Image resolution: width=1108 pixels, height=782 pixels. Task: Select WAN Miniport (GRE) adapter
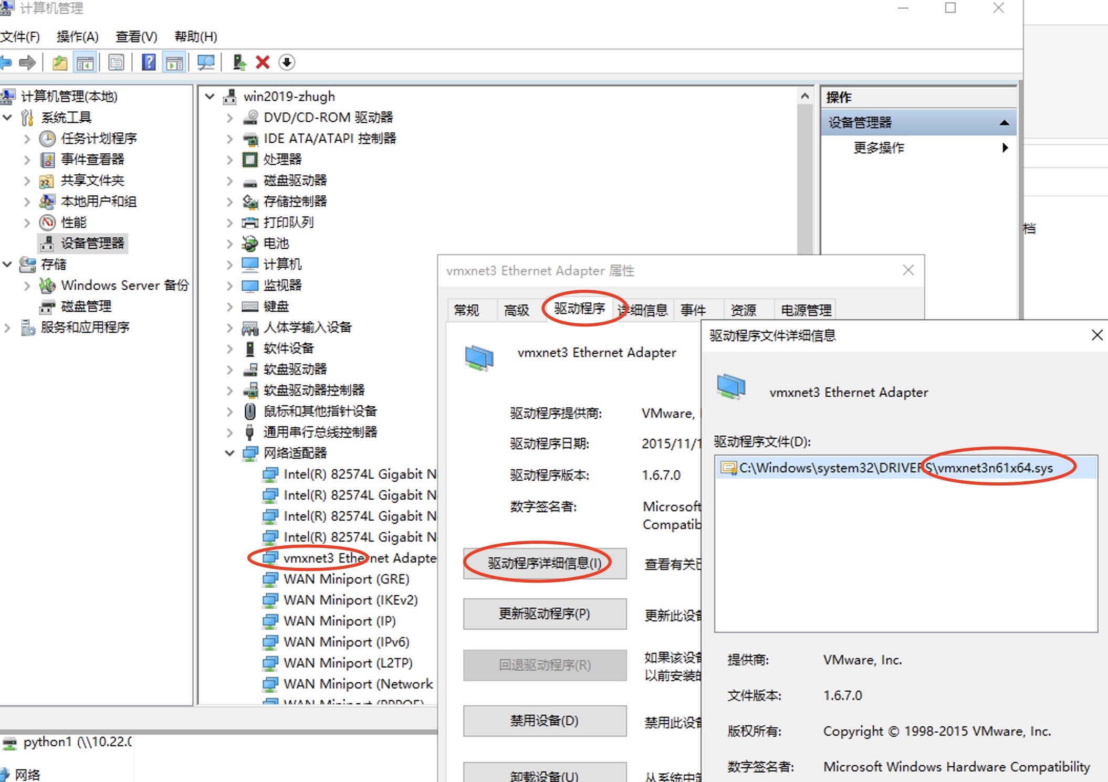(x=347, y=579)
